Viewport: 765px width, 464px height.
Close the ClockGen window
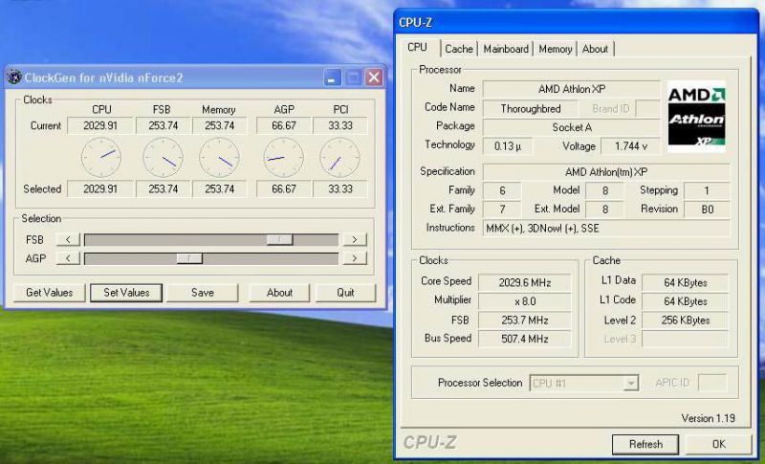(x=374, y=77)
